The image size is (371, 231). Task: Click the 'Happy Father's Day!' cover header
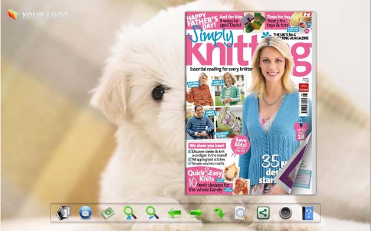pyautogui.click(x=202, y=21)
